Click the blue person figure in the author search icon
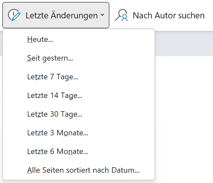213x183 pixels. [x=125, y=18]
